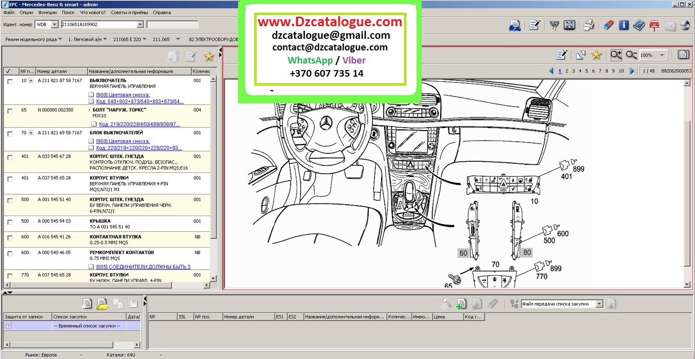Open the 100% zoom level dropdown
The image size is (695, 359).
(x=662, y=55)
